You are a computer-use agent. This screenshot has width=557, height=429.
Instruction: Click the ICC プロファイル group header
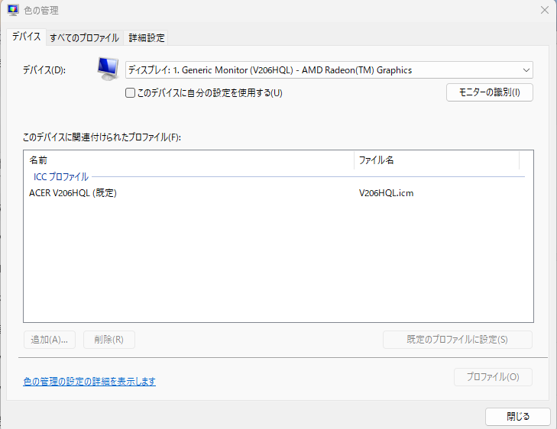point(61,176)
